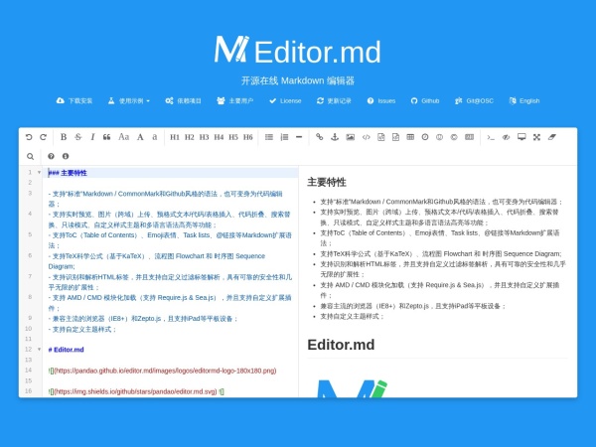Open the Issues nav link
Image resolution: width=596 pixels, height=447 pixels.
pos(381,100)
